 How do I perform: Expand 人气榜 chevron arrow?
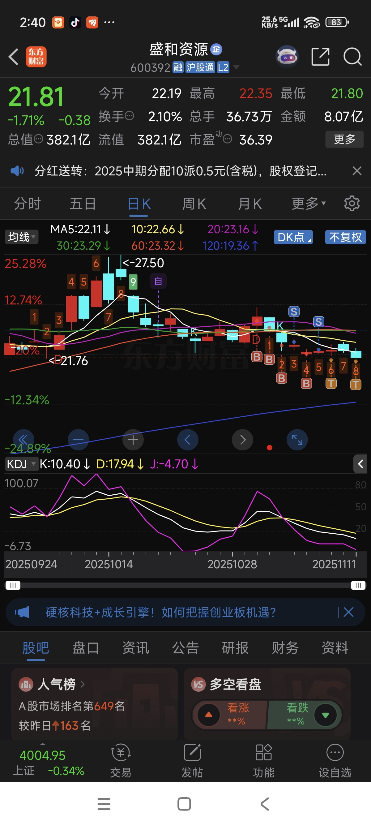pos(83,685)
